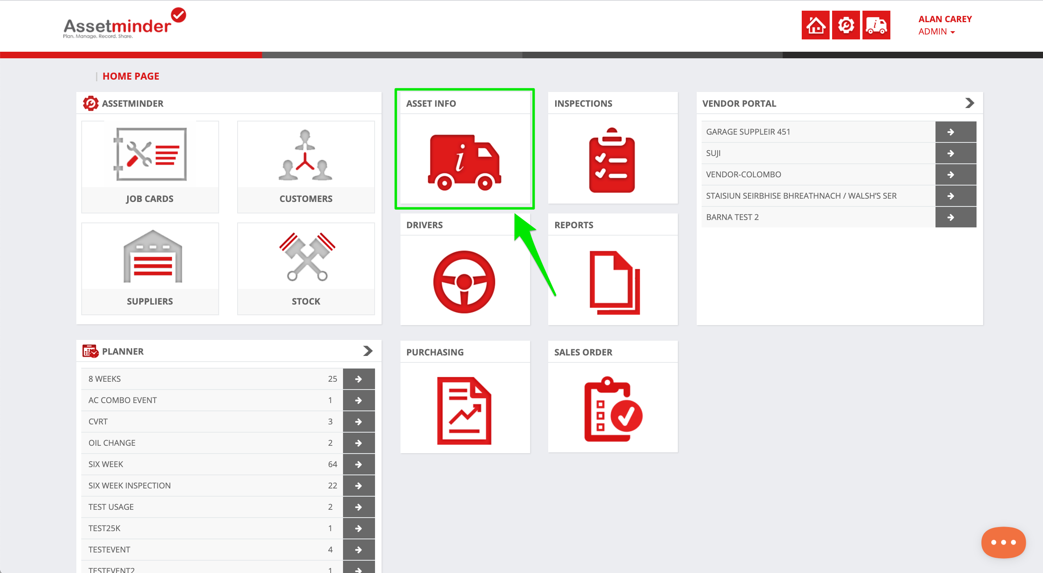The width and height of the screenshot is (1043, 573).
Task: Select the TEST USAGE row text
Action: tap(111, 507)
